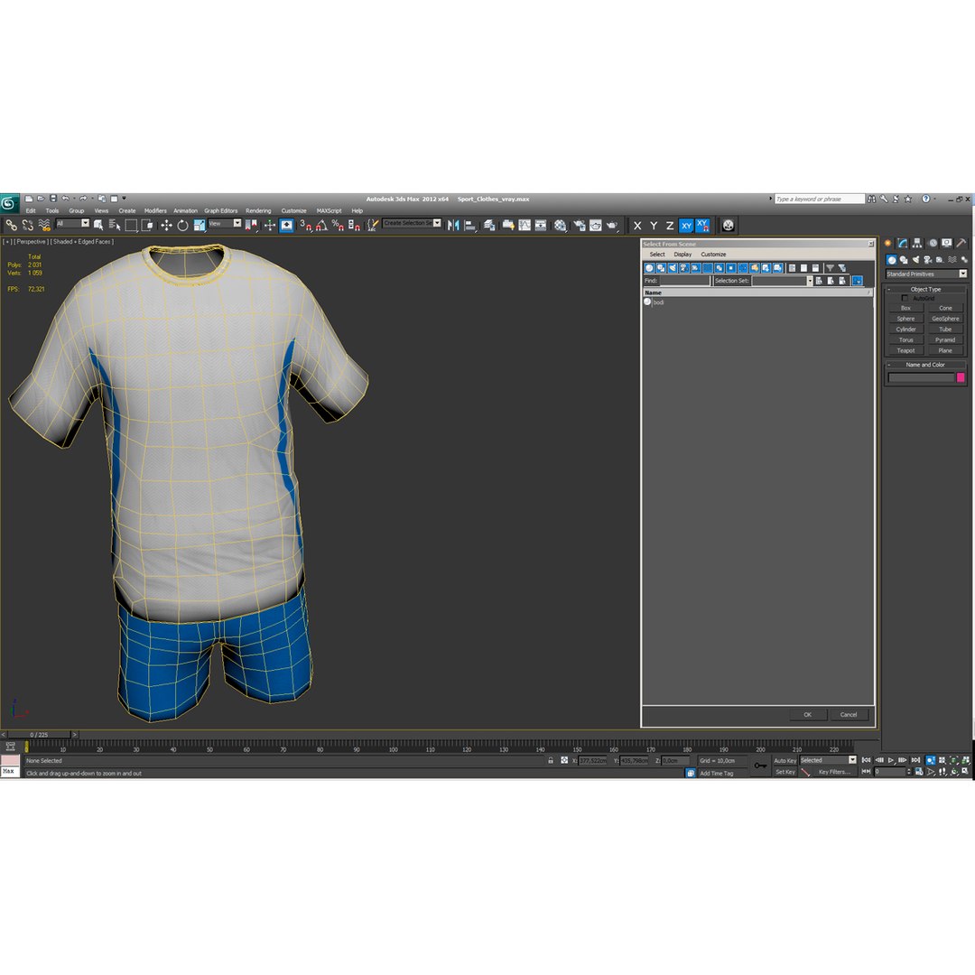Open the Graph Editors menu
The height and width of the screenshot is (975, 975).
tap(221, 210)
